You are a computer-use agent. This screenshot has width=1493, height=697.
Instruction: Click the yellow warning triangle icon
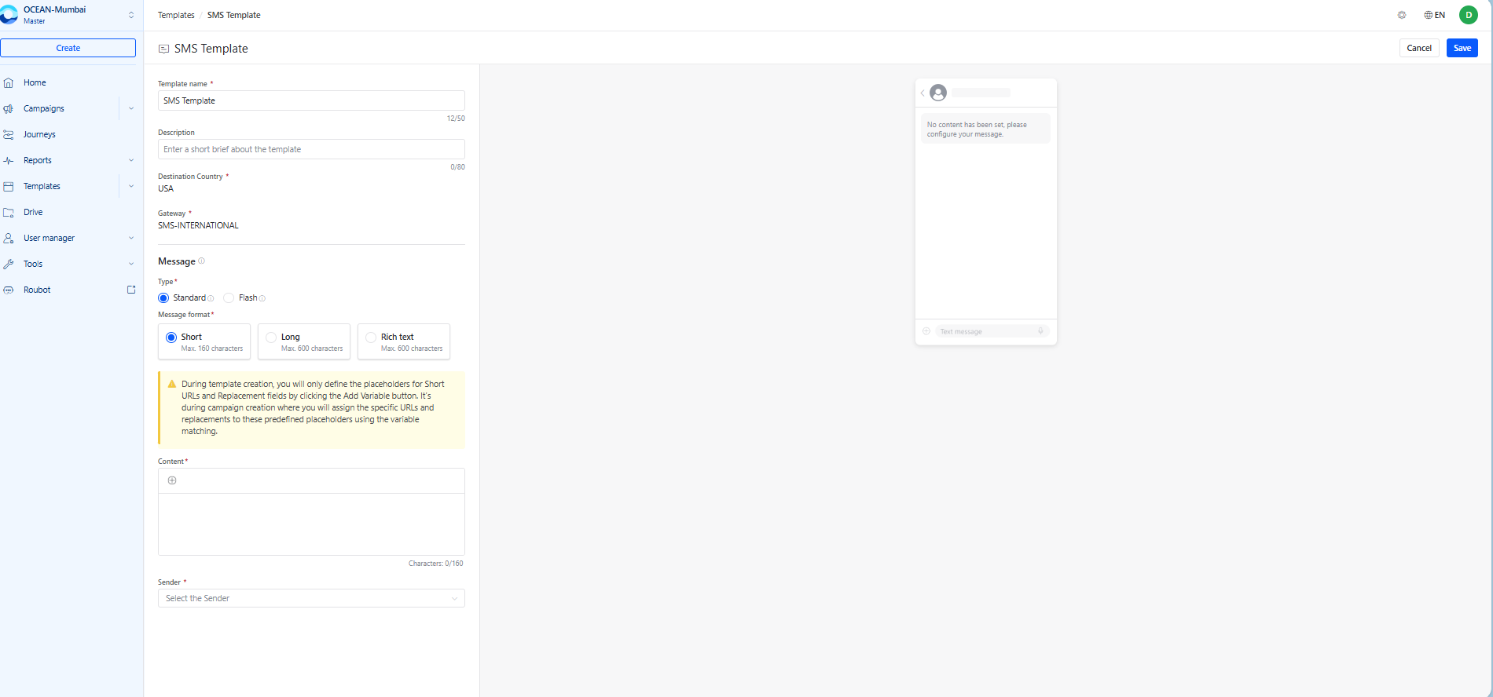172,384
